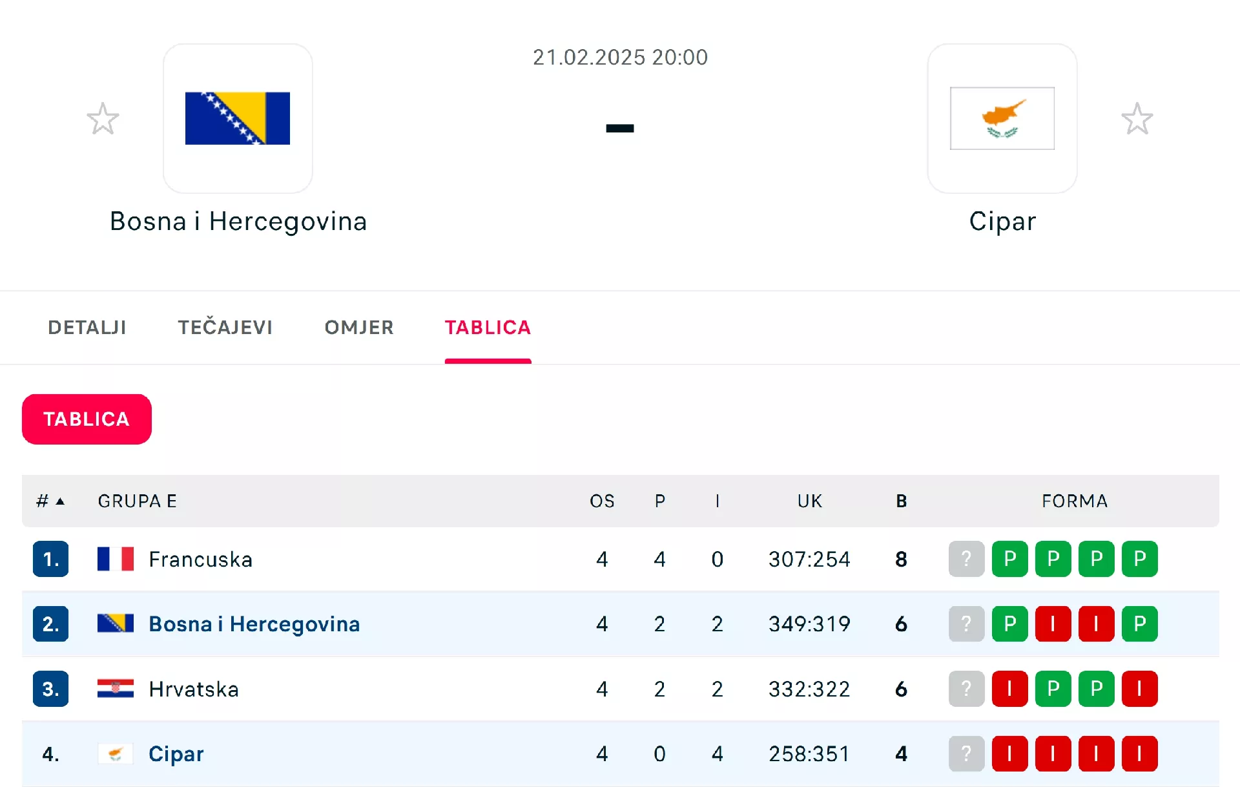Open Francuska team in standings

pos(200,560)
